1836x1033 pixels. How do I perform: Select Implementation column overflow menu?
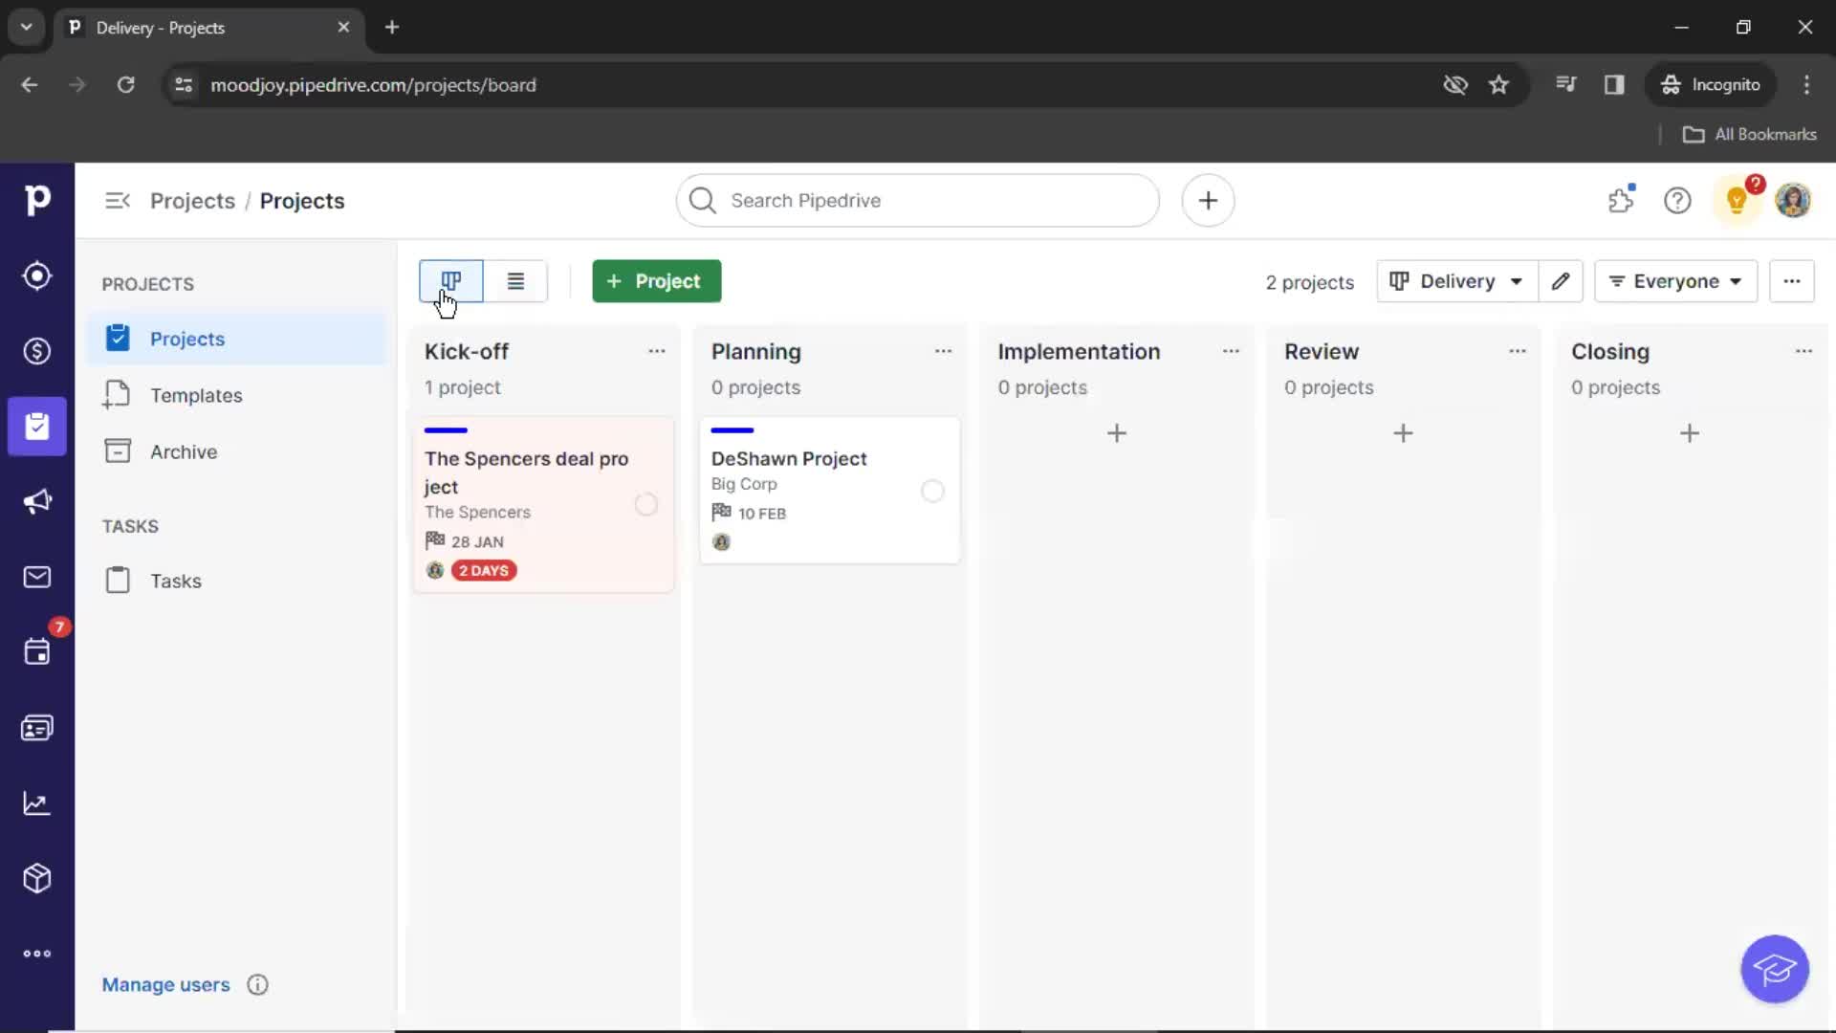(1230, 351)
